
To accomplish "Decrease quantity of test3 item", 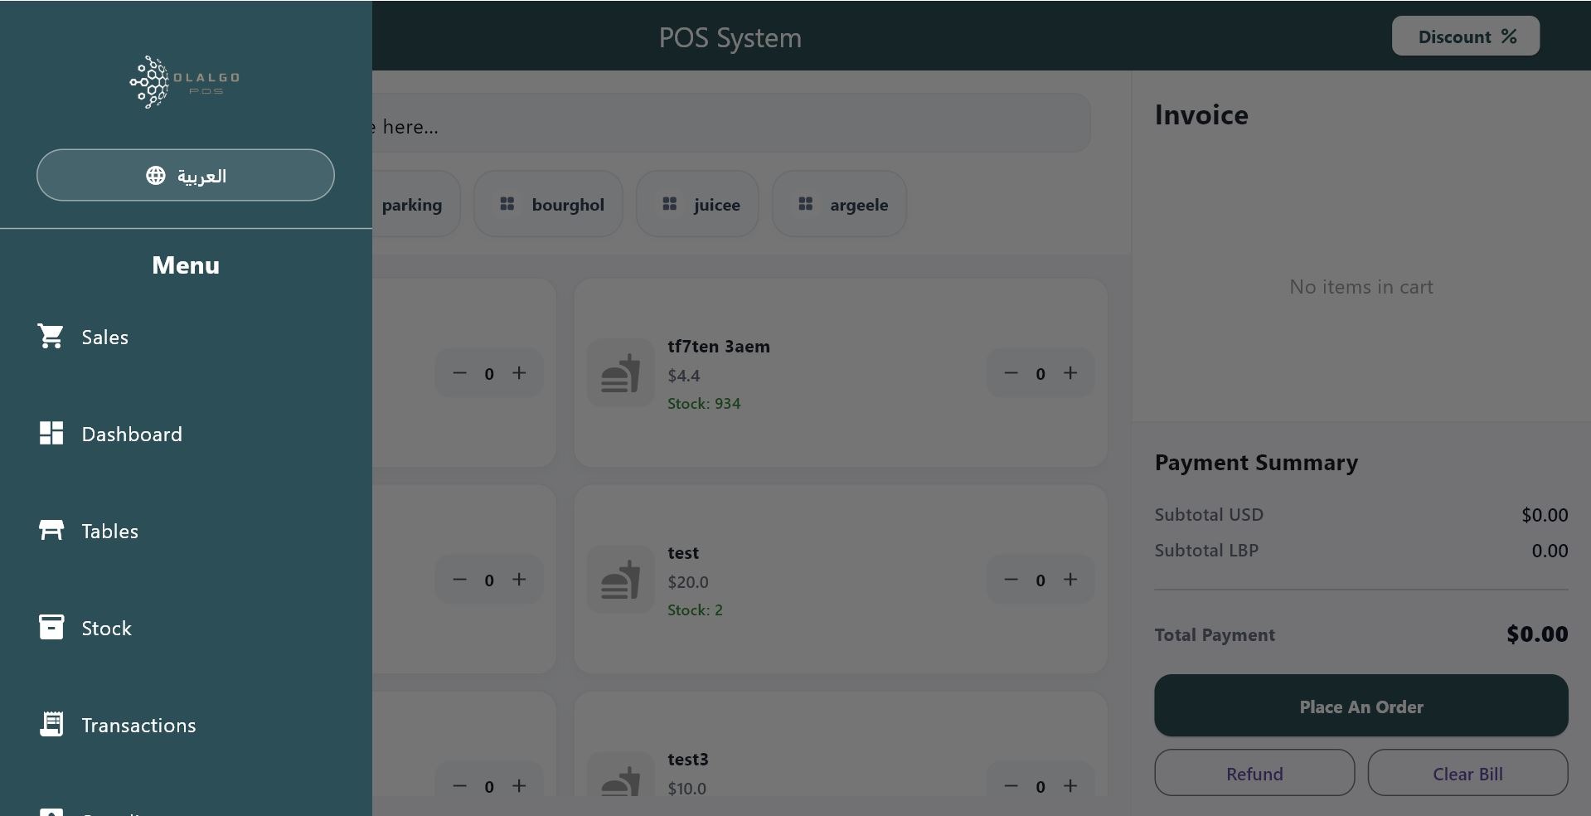I will (x=1011, y=785).
